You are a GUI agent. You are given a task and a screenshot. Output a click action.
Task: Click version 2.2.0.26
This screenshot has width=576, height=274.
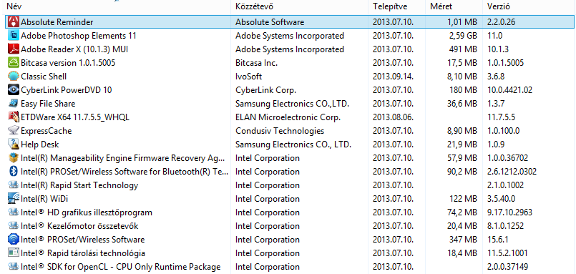click(x=501, y=22)
